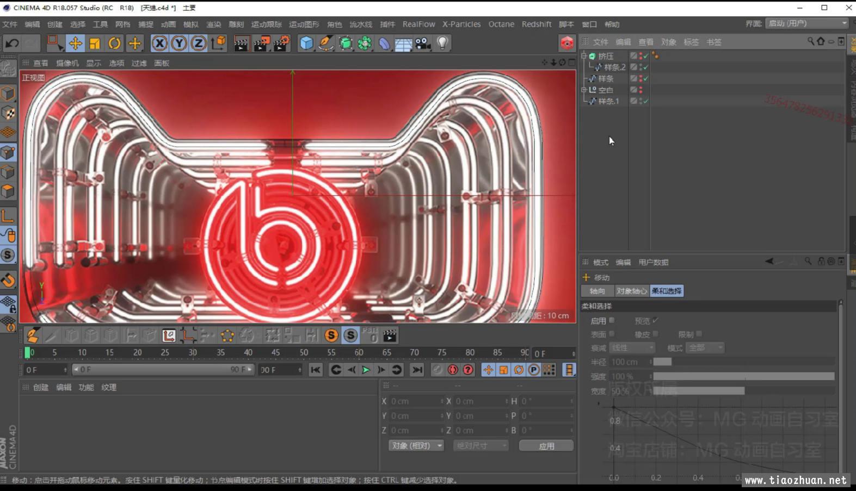Open Redshift menu
The height and width of the screenshot is (491, 856).
(x=537, y=24)
